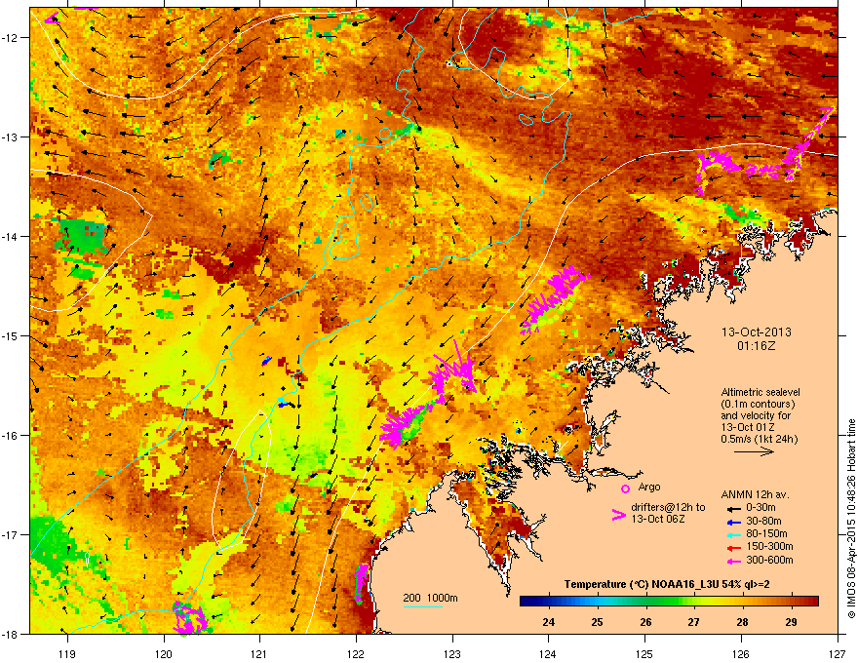
Task: Click the dark blue end of temperature colorbar
Action: [526, 602]
